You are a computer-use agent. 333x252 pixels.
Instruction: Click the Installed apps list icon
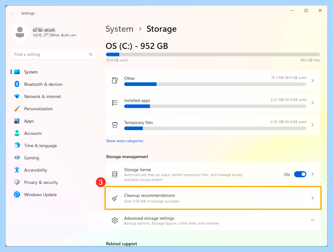coord(115,103)
